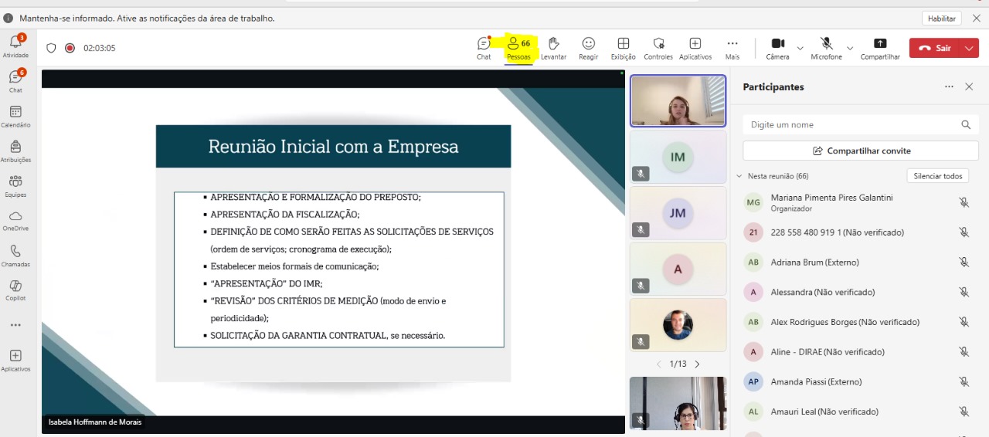The image size is (989, 437).
Task: Open the Atividade notifications icon
Action: click(x=15, y=46)
